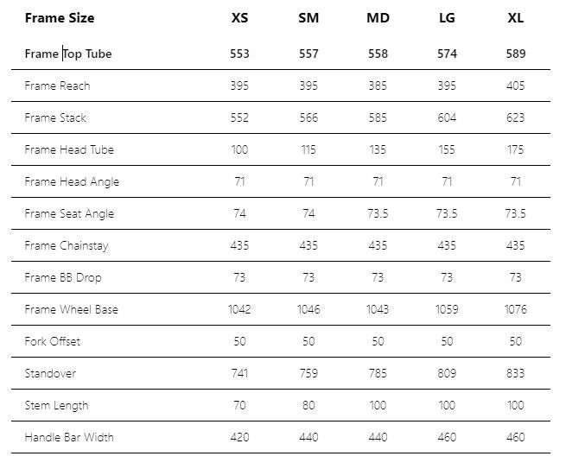
Task: Select the Stem Length row label
Action: [x=56, y=405]
